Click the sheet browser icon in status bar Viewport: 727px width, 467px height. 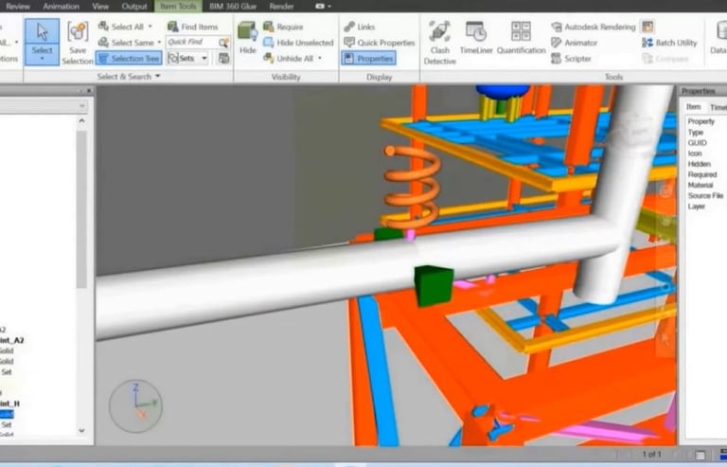tap(700, 455)
